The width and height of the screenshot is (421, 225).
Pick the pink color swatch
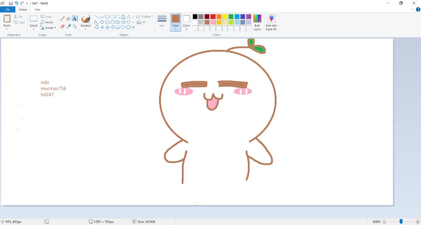(x=213, y=22)
